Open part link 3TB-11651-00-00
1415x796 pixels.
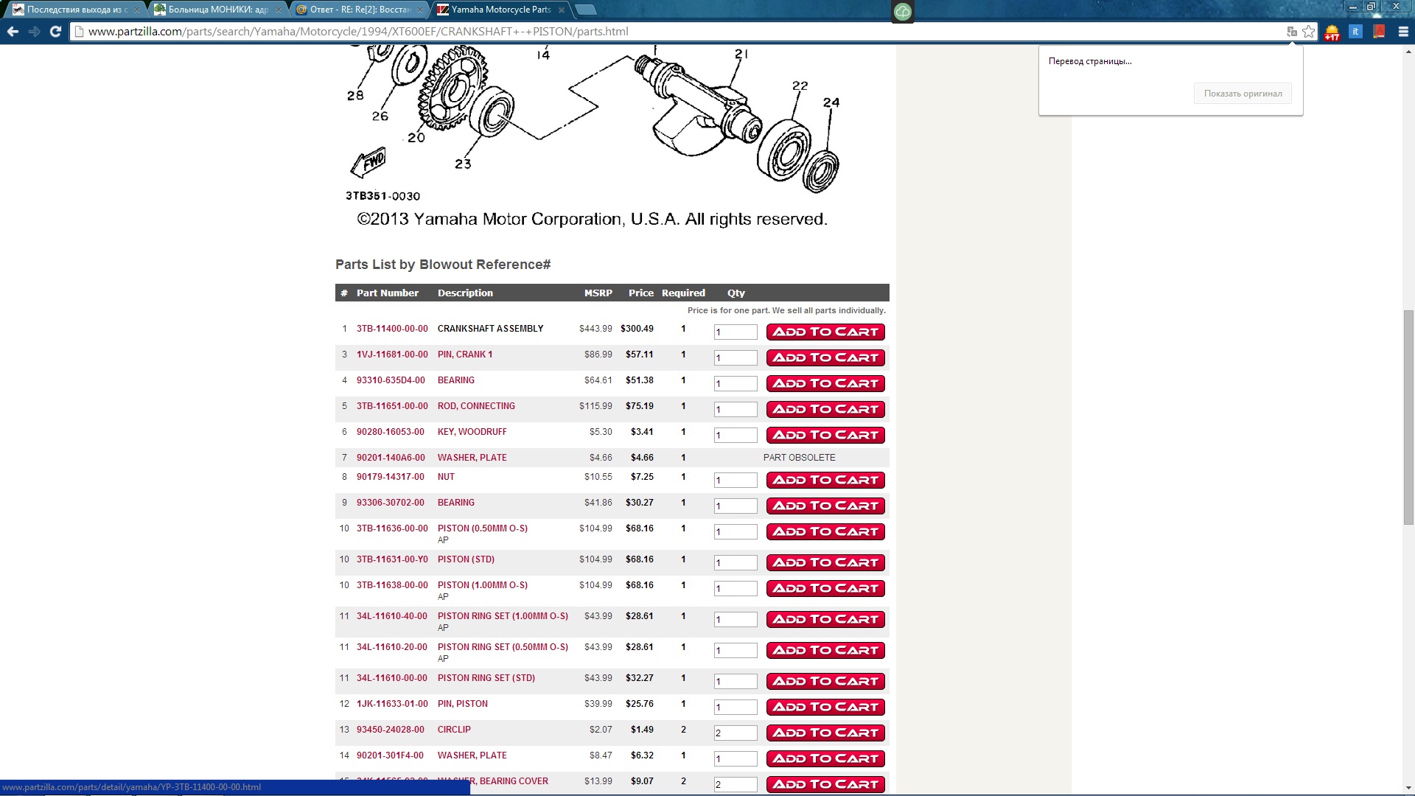(x=392, y=406)
